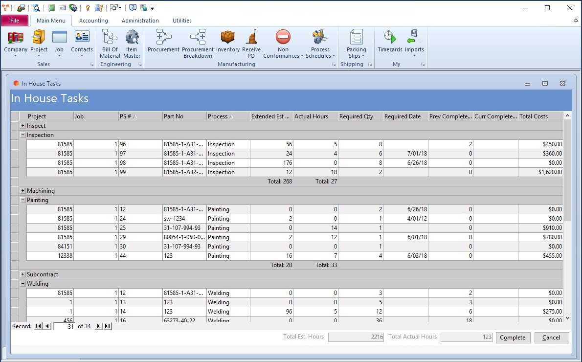Open the Utilities tab
This screenshot has height=362, width=582.
[182, 21]
